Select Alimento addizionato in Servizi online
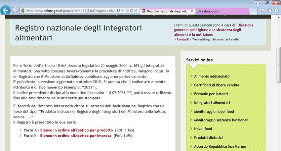 tap(212, 76)
